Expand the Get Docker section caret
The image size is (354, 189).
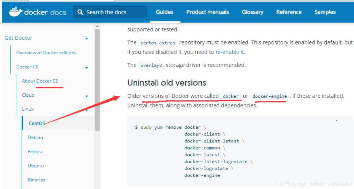[87, 39]
